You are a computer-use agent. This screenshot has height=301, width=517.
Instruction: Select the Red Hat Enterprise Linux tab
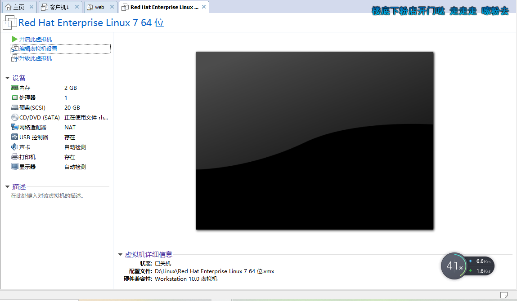click(x=164, y=7)
